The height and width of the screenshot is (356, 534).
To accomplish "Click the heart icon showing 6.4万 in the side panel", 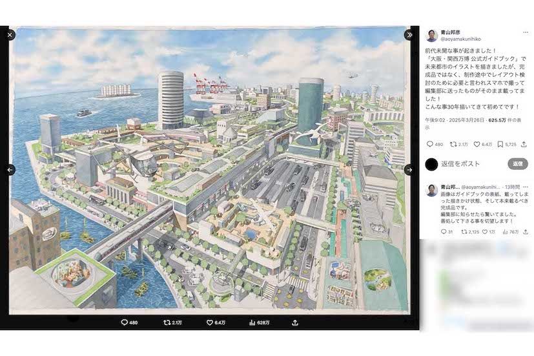I will tap(477, 145).
